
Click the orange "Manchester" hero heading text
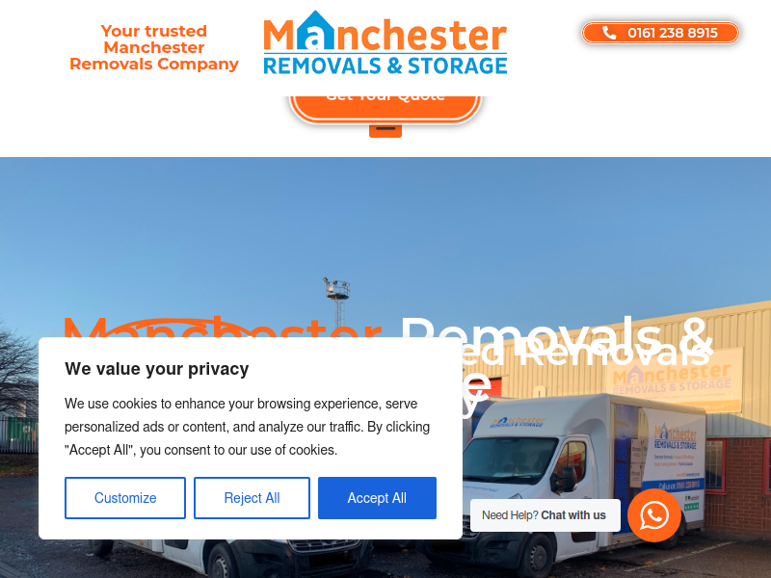coord(223,328)
